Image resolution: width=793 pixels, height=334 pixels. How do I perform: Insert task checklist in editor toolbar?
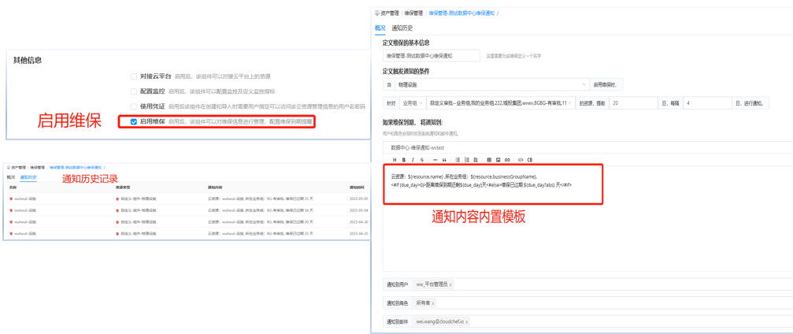click(476, 159)
